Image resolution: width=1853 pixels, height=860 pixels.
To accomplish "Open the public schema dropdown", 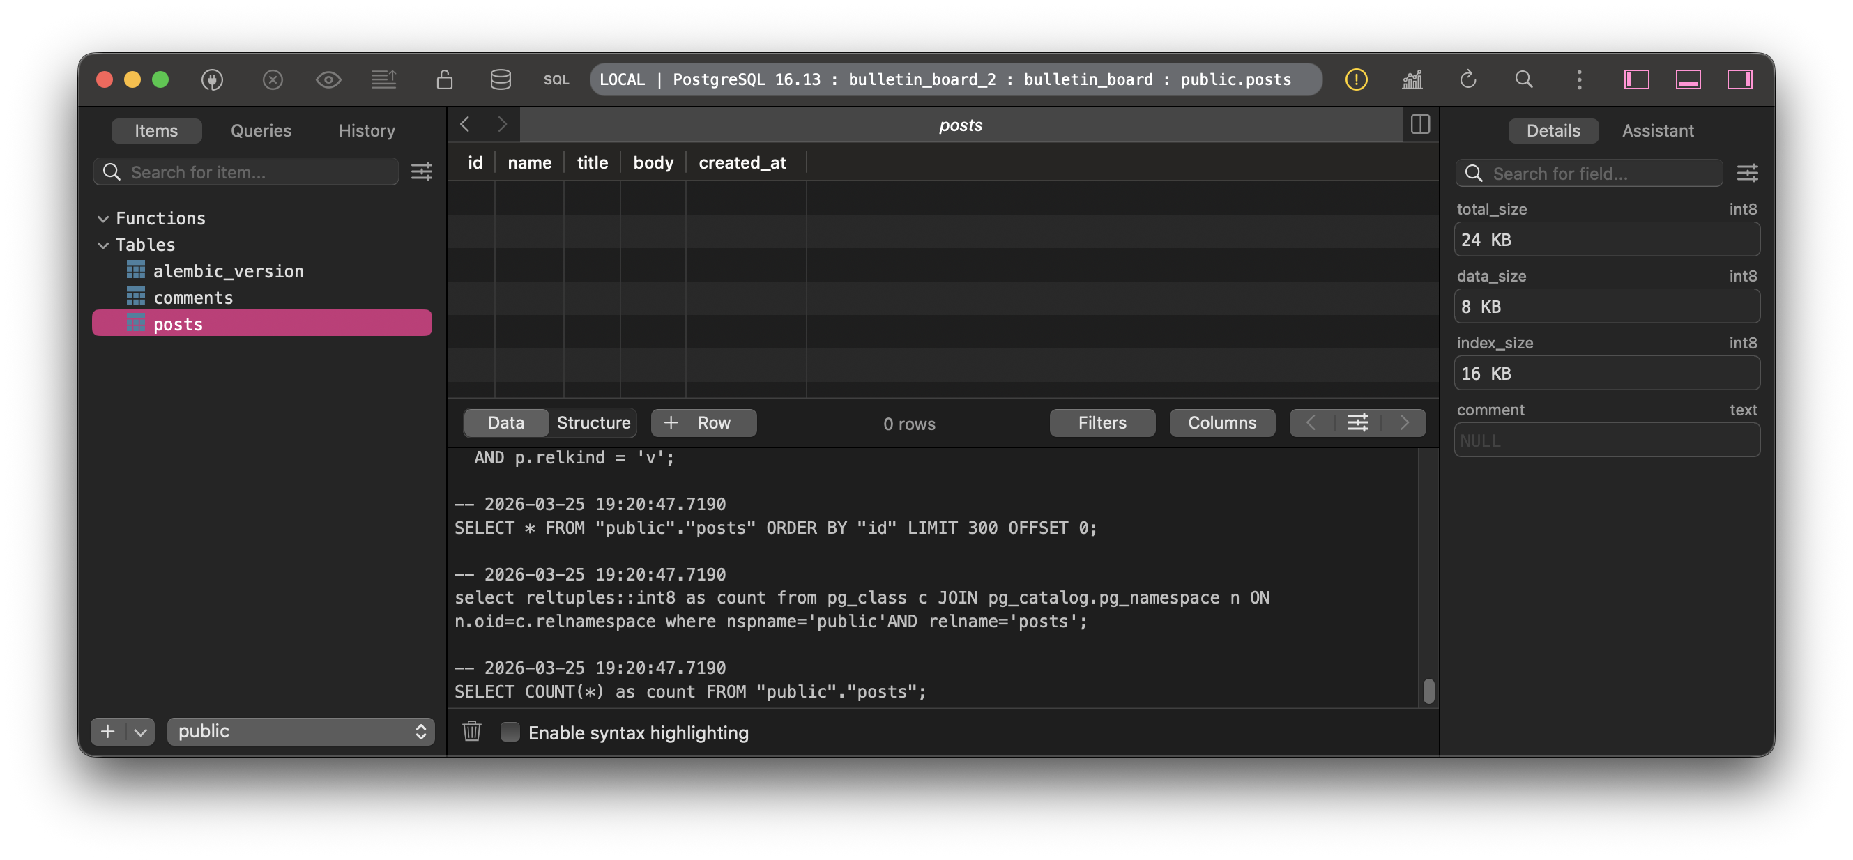I will tap(300, 731).
